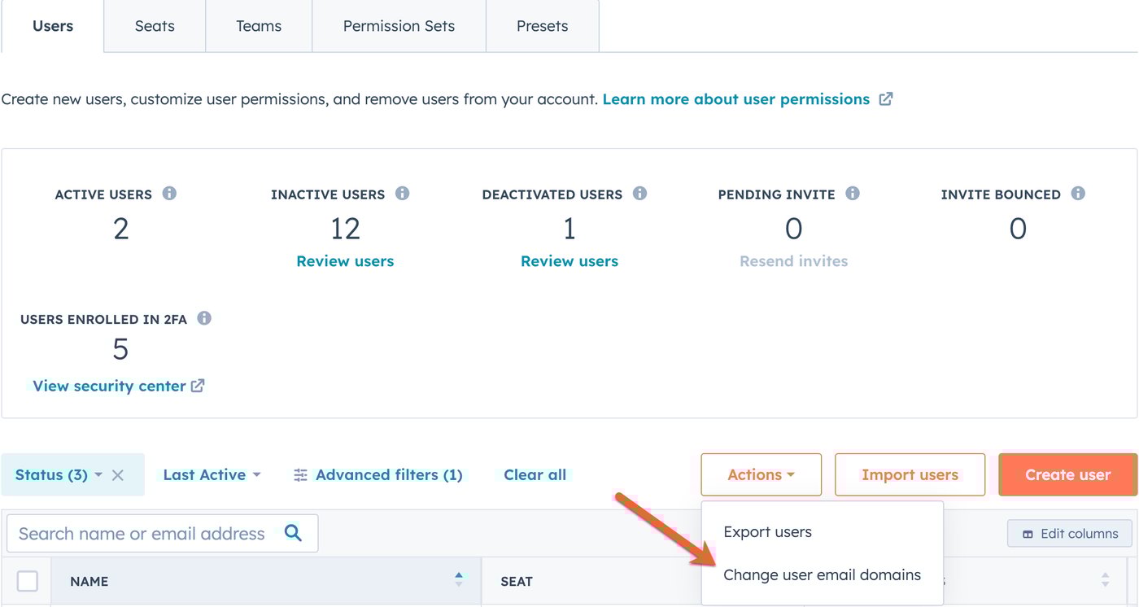
Task: Click the Create user button
Action: (1067, 474)
